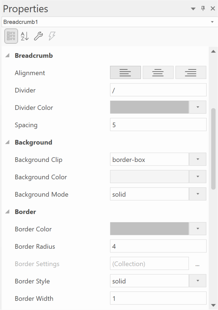Click the Divider text field
The width and height of the screenshot is (218, 310).
tap(158, 90)
